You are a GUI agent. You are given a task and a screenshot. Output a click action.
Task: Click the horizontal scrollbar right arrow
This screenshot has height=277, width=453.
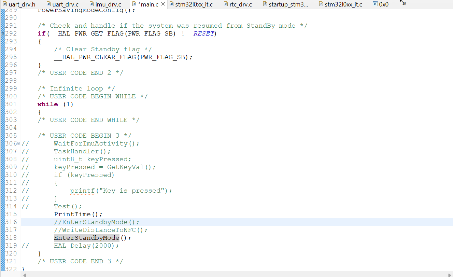click(450, 274)
